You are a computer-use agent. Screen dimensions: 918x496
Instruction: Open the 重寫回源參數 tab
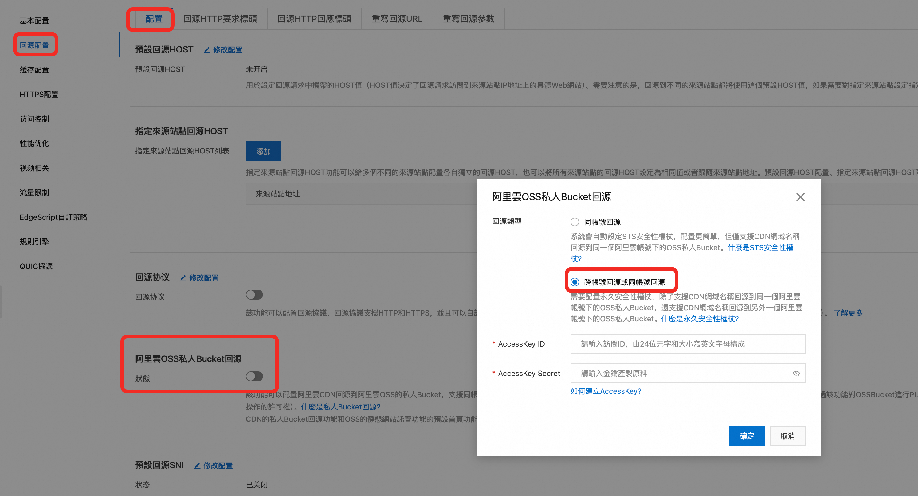click(x=468, y=19)
